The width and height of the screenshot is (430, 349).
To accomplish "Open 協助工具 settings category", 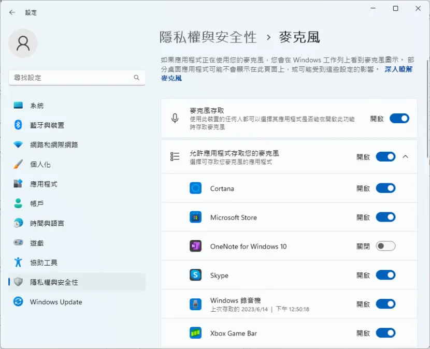I will (77, 263).
